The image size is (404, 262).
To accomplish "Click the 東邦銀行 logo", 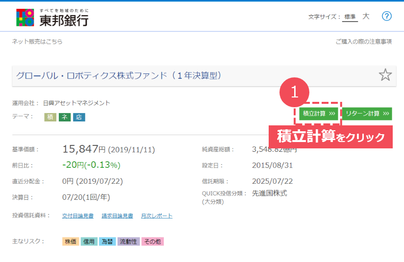I will click(52, 18).
